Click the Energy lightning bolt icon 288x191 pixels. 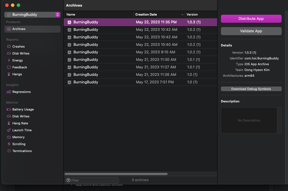click(x=9, y=60)
